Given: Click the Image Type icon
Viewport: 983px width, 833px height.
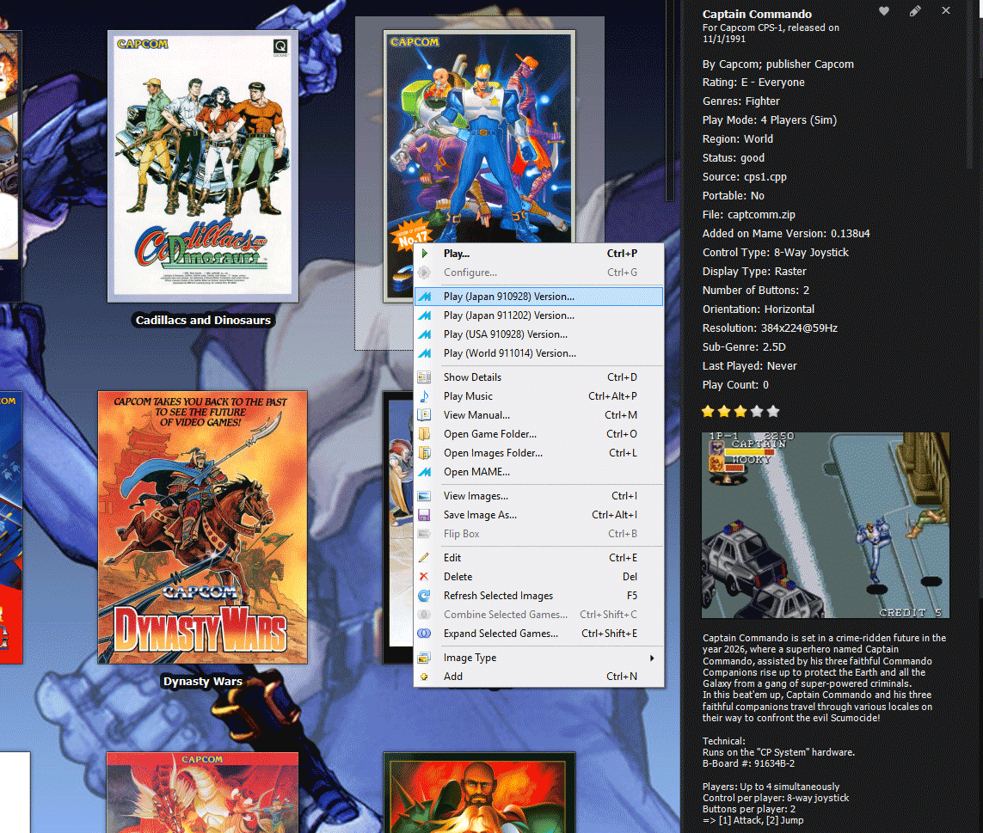Looking at the screenshot, I should (425, 658).
